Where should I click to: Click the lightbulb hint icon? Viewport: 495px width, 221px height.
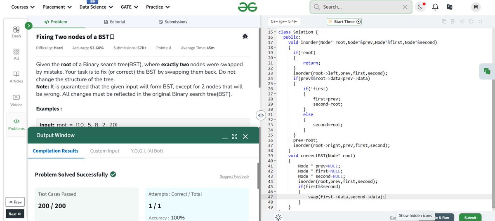[x=278, y=217]
